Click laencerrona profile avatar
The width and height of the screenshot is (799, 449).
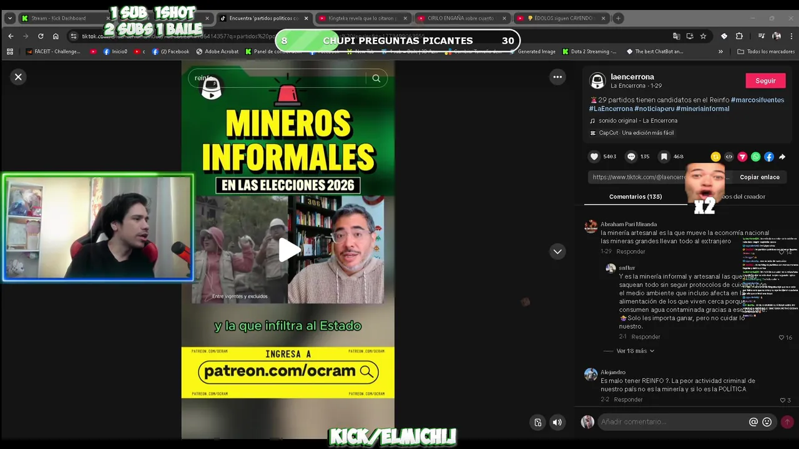coord(597,80)
